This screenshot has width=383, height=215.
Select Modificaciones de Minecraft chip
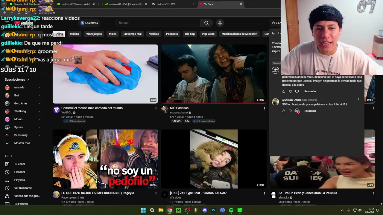click(239, 34)
